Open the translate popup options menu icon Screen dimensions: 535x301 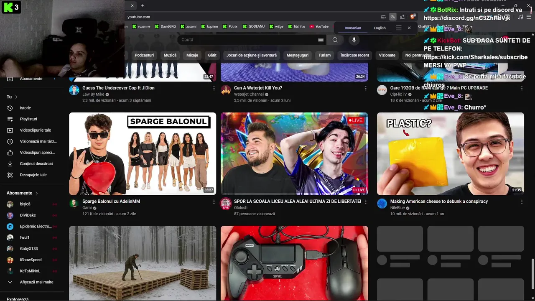(x=399, y=28)
